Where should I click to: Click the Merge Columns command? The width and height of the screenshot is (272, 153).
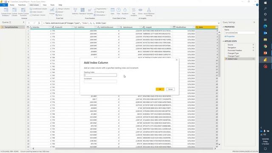[x=62, y=8]
